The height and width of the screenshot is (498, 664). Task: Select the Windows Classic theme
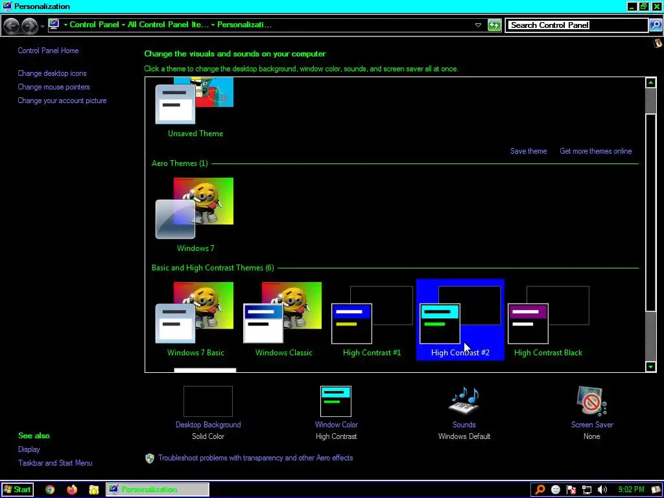click(x=284, y=320)
